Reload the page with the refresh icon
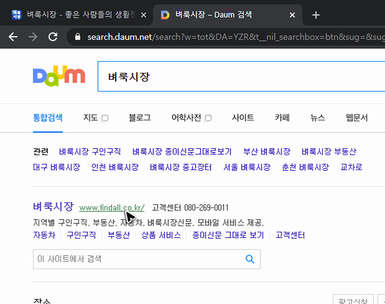This screenshot has height=304, width=385. 53,37
